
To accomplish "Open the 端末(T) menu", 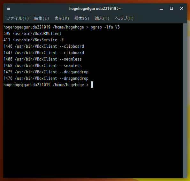I will [102, 18].
